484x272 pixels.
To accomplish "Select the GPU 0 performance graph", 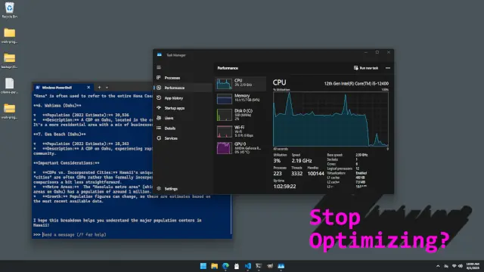I will click(x=225, y=148).
